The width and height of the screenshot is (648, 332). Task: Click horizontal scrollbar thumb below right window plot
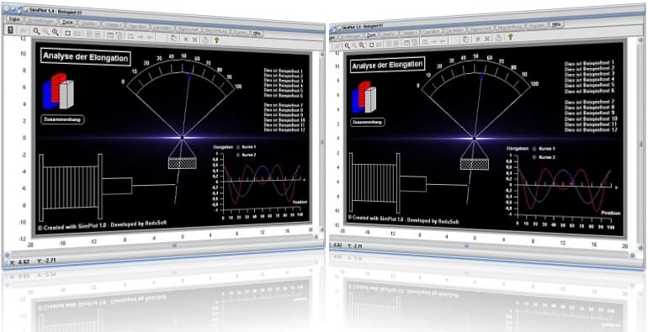[x=466, y=245]
